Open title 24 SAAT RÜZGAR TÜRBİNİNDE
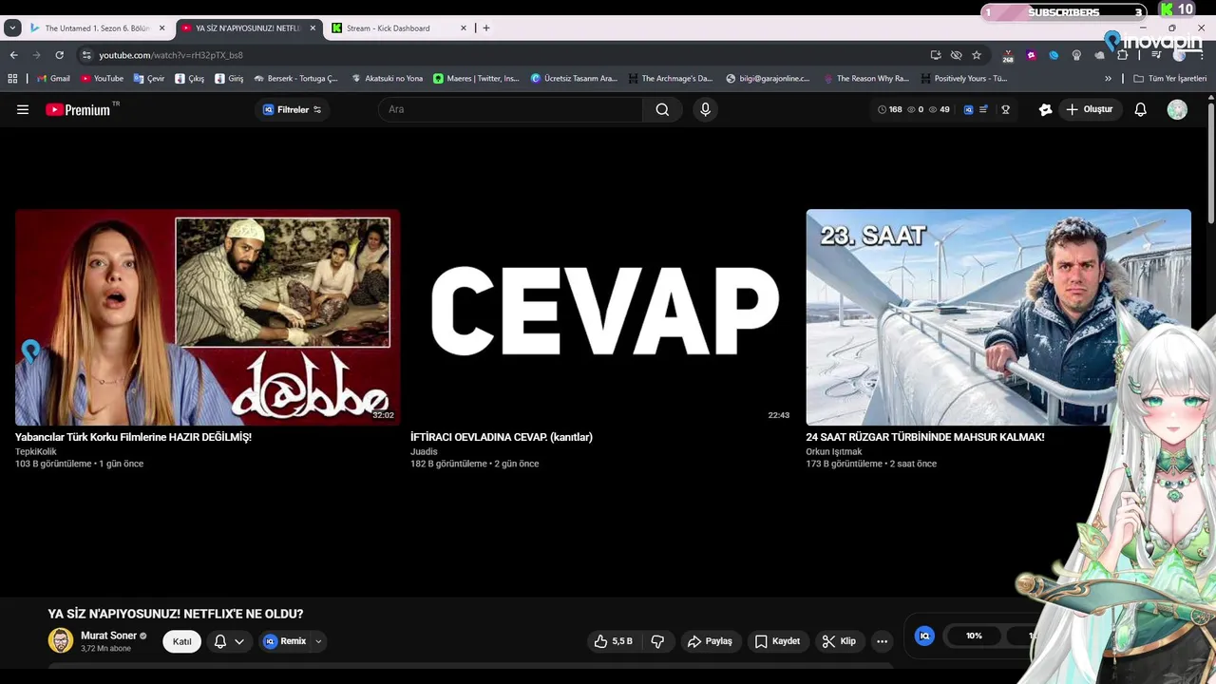 tap(925, 437)
